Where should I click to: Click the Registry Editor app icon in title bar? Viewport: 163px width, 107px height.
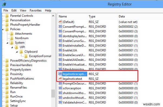[4, 4]
